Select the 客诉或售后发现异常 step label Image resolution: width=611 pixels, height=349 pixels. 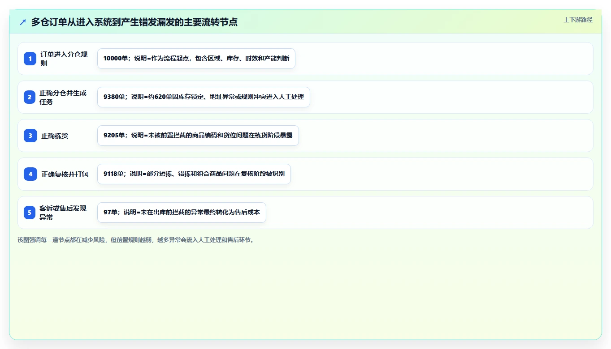[63, 213]
